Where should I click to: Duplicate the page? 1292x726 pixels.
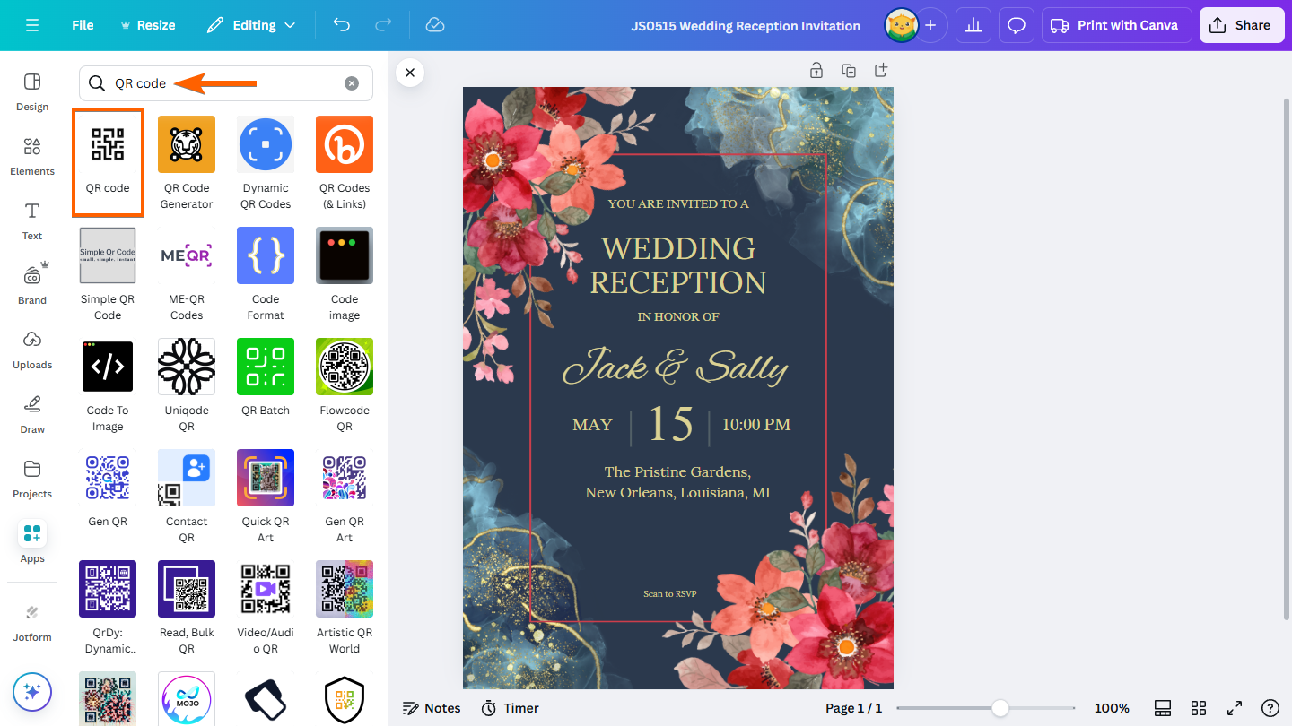[x=849, y=70]
